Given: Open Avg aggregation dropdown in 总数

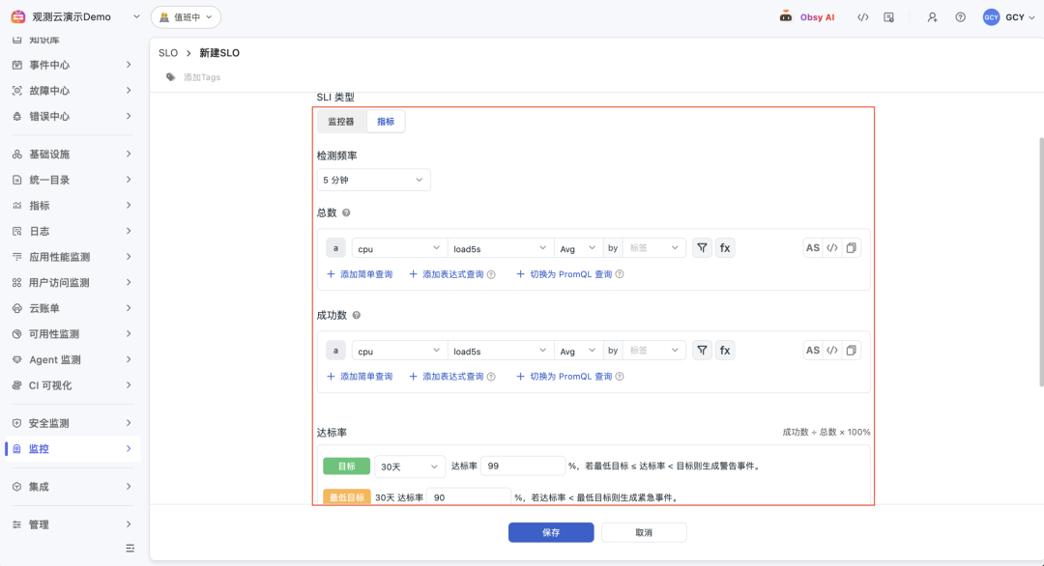Looking at the screenshot, I should point(578,248).
